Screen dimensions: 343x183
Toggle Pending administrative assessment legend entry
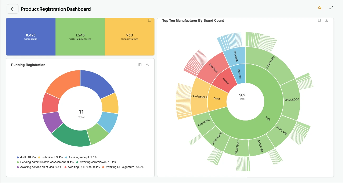pyautogui.click(x=45, y=162)
